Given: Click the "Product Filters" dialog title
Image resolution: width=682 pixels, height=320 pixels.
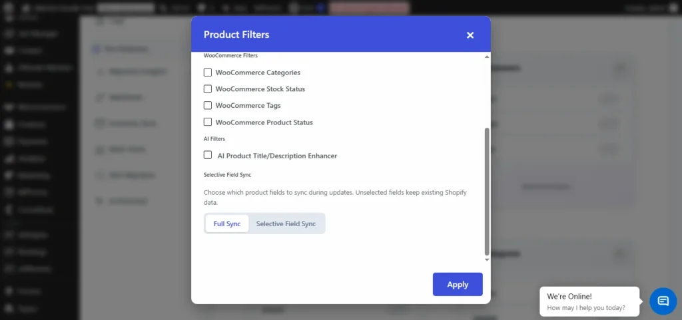Looking at the screenshot, I should pyautogui.click(x=236, y=35).
